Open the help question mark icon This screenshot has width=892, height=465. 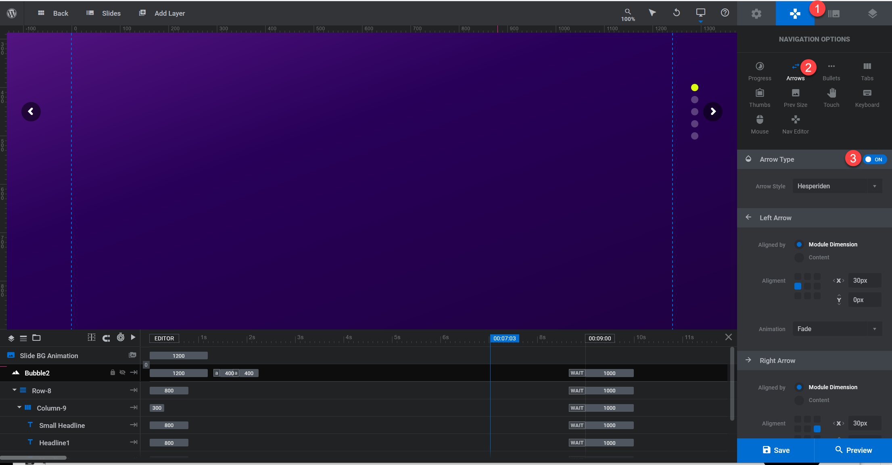coord(725,13)
